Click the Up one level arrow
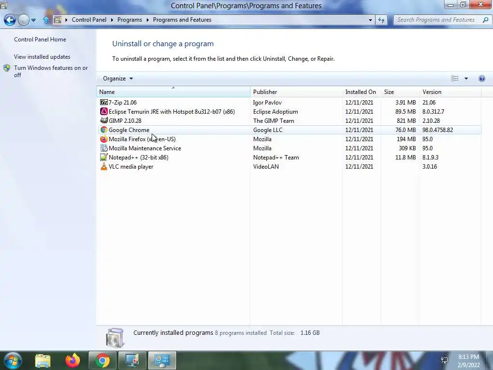The width and height of the screenshot is (493, 370). [46, 20]
